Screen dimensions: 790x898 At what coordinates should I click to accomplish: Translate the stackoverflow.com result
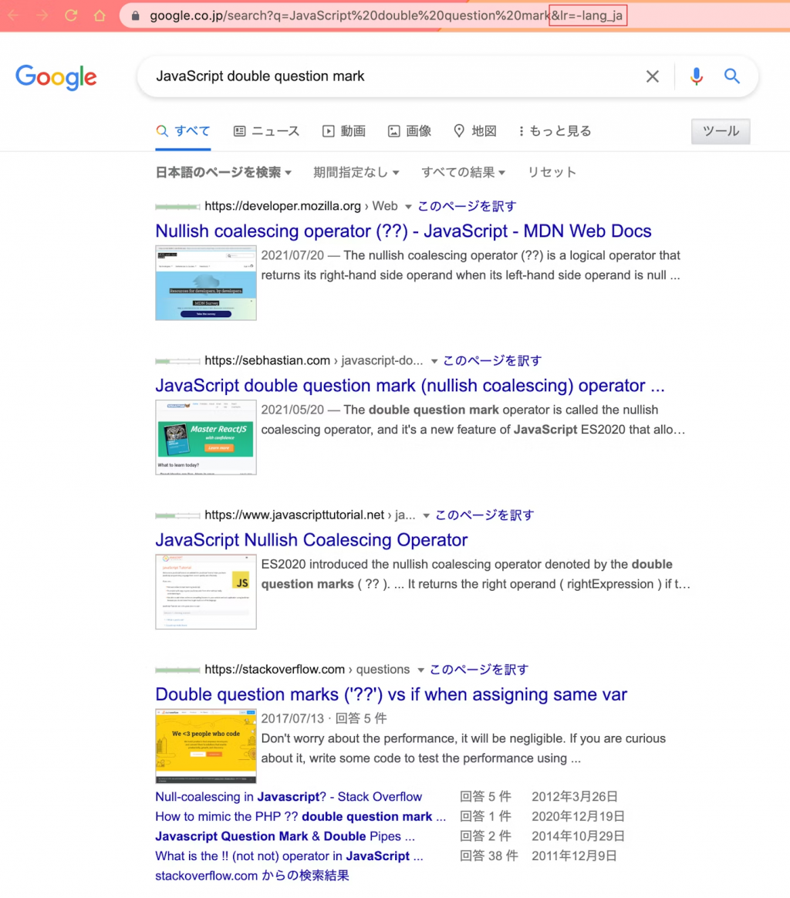(x=479, y=670)
